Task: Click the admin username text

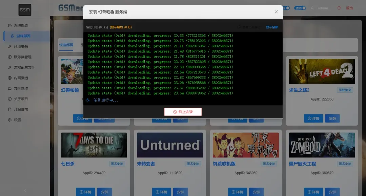Action: (323, 8)
